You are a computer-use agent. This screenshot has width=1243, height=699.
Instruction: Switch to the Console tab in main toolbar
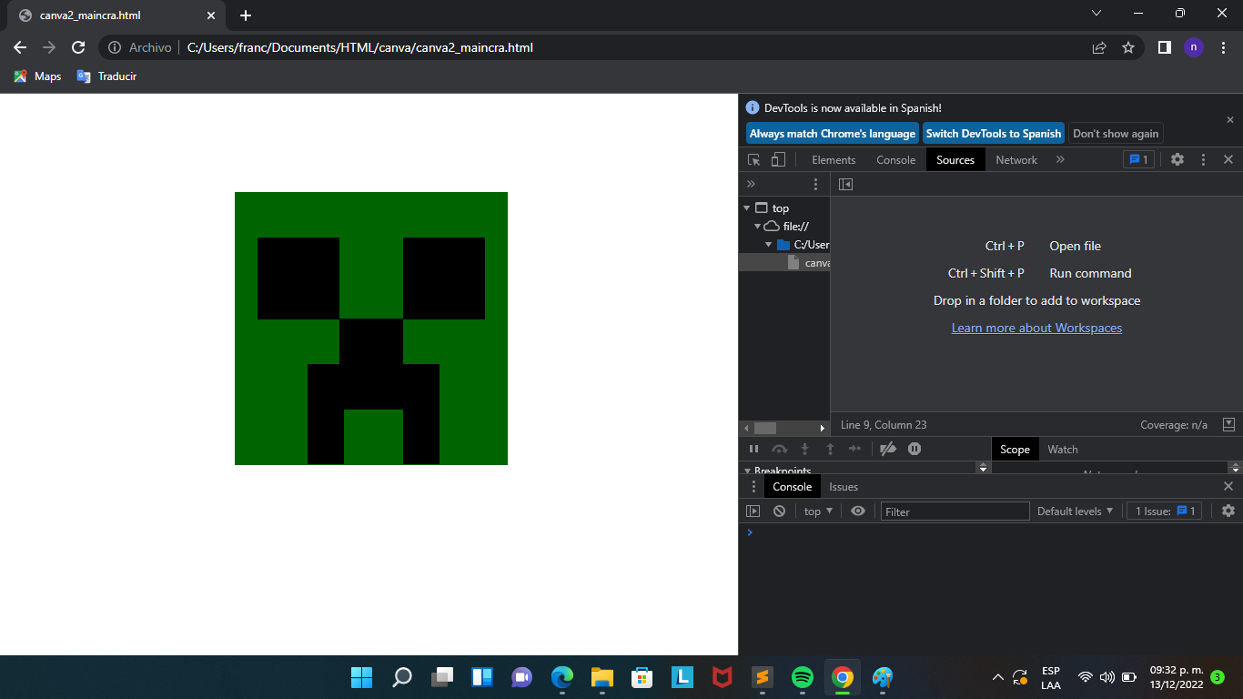tap(896, 159)
